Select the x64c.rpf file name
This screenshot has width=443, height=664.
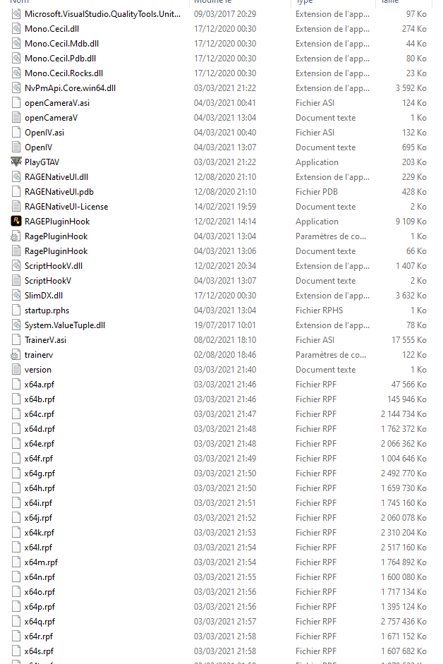tap(40, 414)
